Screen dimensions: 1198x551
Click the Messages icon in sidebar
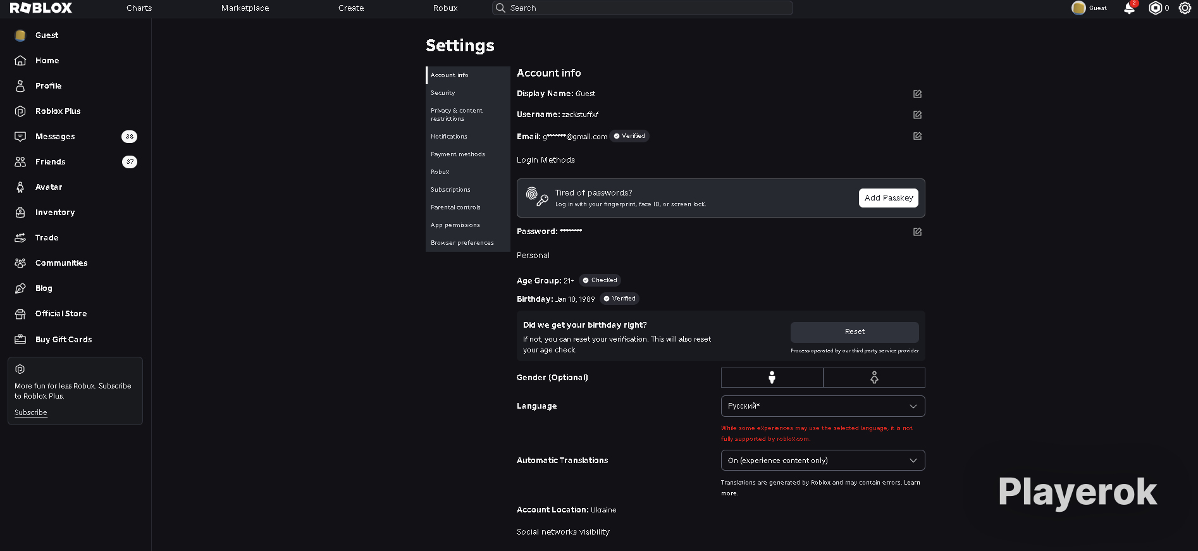click(20, 137)
